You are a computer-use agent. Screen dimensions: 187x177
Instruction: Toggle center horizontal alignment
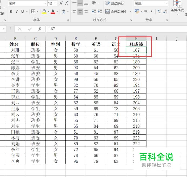click(80, 12)
